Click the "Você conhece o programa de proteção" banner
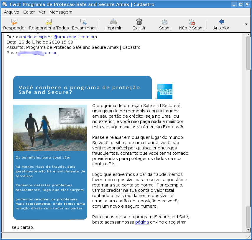Viewport: 252px width, 240px height. click(83, 87)
